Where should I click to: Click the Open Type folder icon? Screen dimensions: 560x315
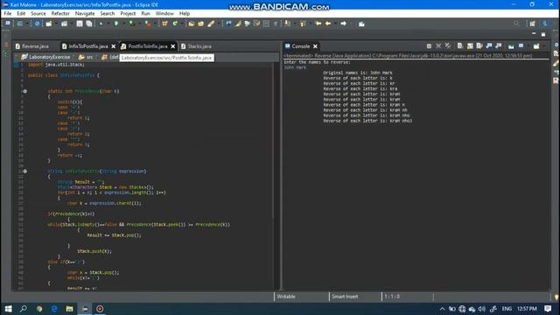[x=192, y=24]
